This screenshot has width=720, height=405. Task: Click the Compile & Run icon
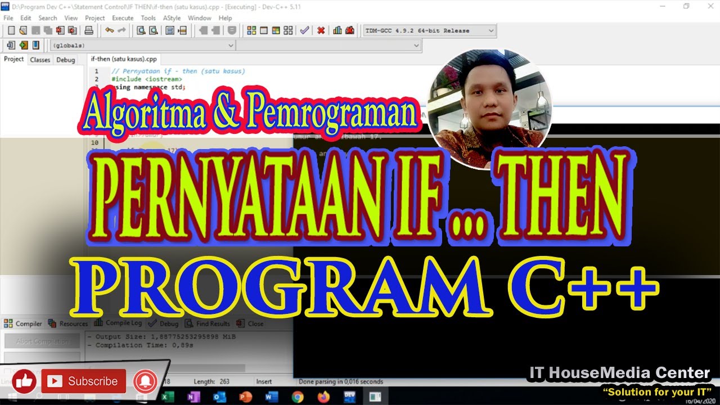coord(276,30)
